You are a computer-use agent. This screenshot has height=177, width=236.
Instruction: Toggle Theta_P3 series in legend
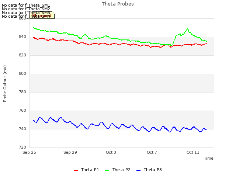click(149, 170)
